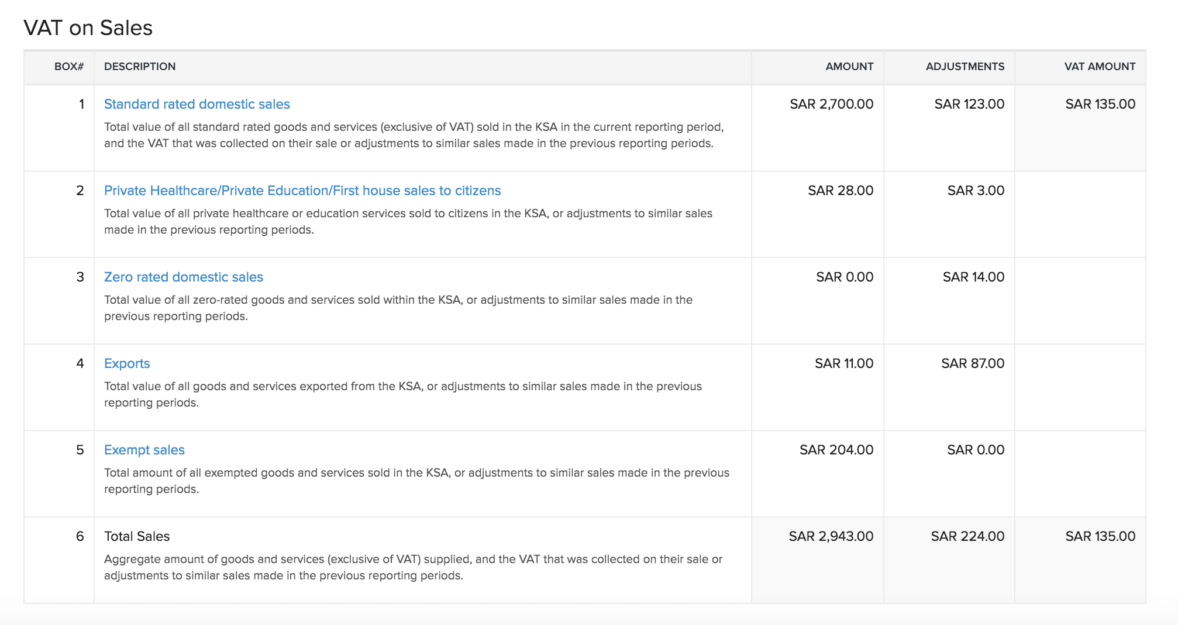Click the BOX# column header
Screen dimensions: 1178x625
(x=68, y=67)
